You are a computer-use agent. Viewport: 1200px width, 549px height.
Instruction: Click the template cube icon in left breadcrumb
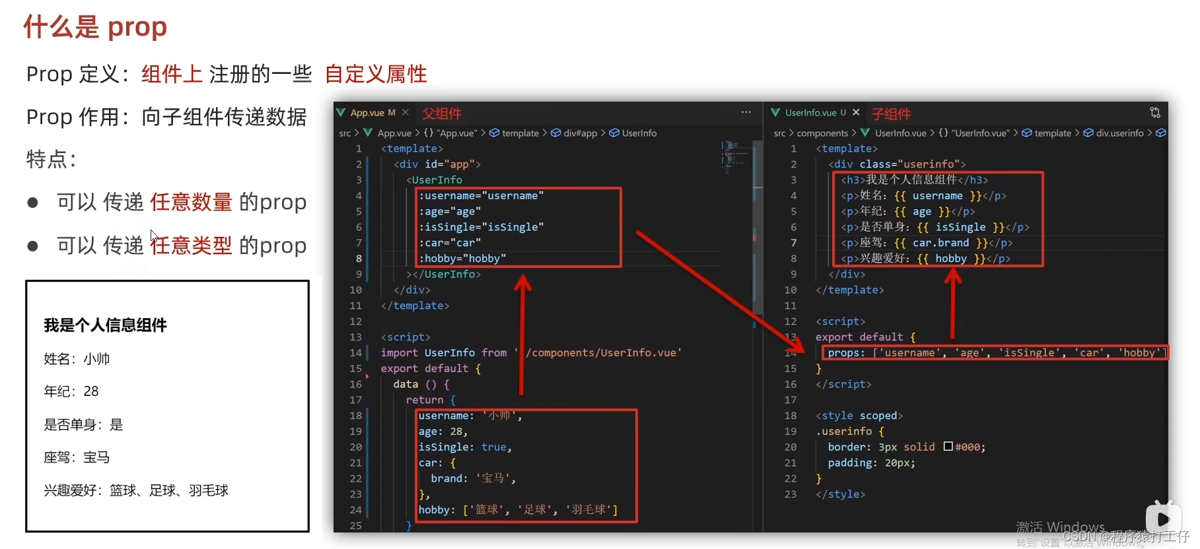pyautogui.click(x=494, y=133)
